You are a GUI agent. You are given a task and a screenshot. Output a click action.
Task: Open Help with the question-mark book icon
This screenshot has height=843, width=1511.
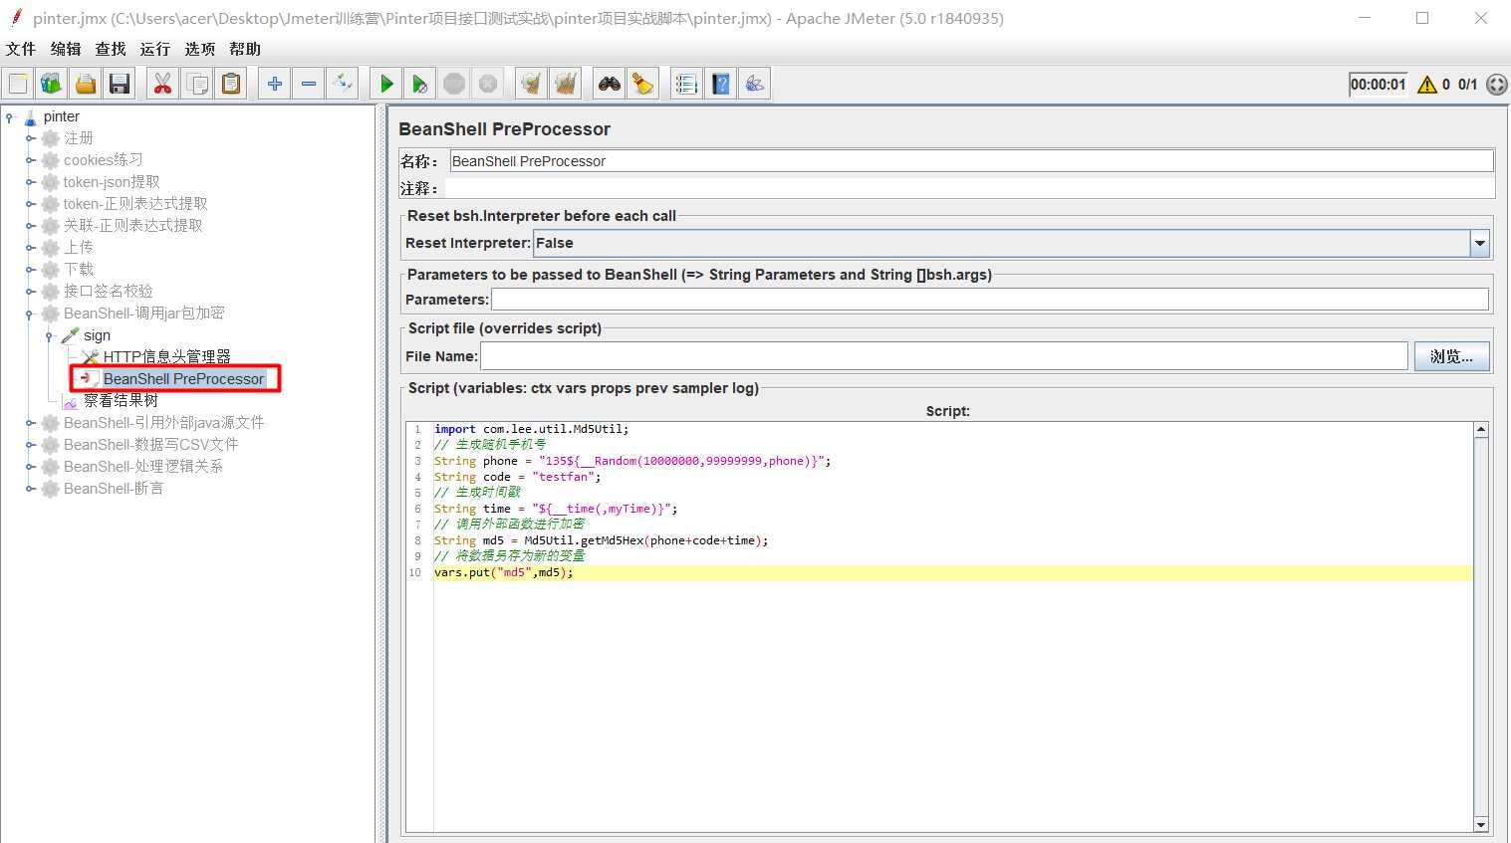(x=721, y=84)
